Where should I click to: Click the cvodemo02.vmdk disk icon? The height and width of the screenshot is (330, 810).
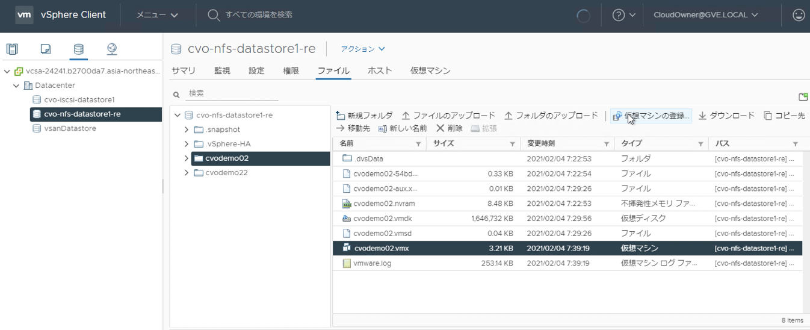tap(346, 219)
